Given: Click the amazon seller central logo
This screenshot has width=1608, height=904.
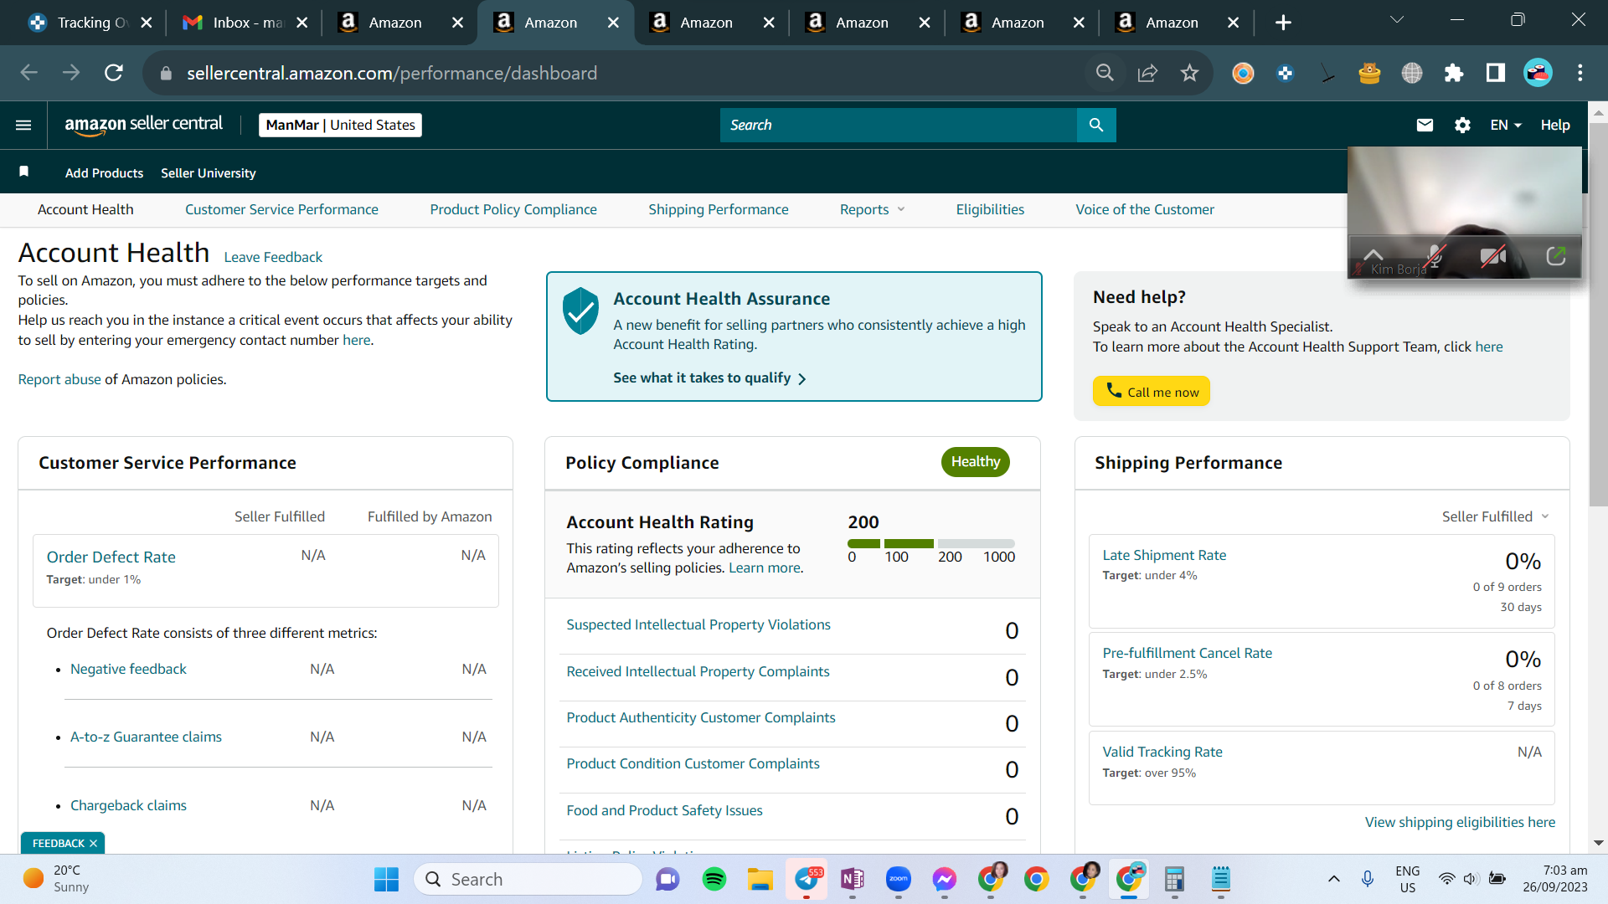Looking at the screenshot, I should point(144,125).
